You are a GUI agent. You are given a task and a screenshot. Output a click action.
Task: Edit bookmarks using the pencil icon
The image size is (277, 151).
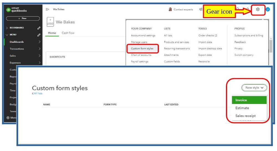click(x=39, y=28)
